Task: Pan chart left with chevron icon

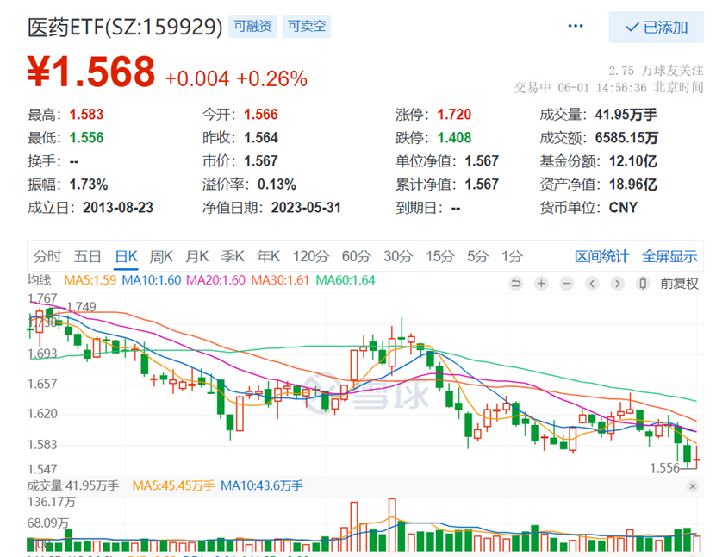Action: [x=592, y=284]
